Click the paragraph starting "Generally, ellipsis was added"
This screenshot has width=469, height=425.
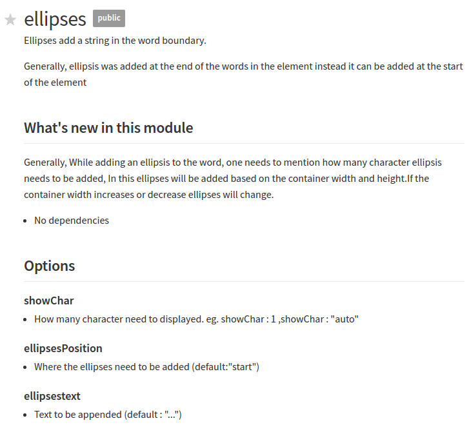[243, 74]
